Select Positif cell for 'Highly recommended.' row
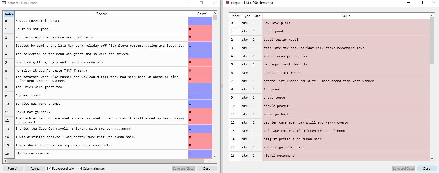The height and width of the screenshot is (173, 439). tap(200, 154)
